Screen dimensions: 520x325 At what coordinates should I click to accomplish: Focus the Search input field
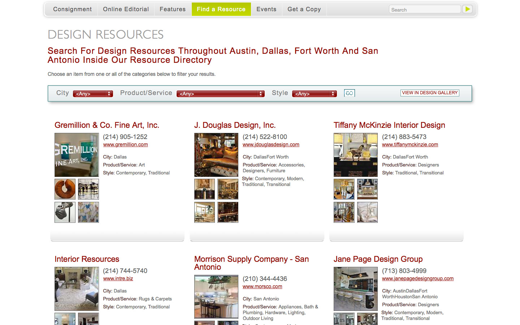point(425,9)
